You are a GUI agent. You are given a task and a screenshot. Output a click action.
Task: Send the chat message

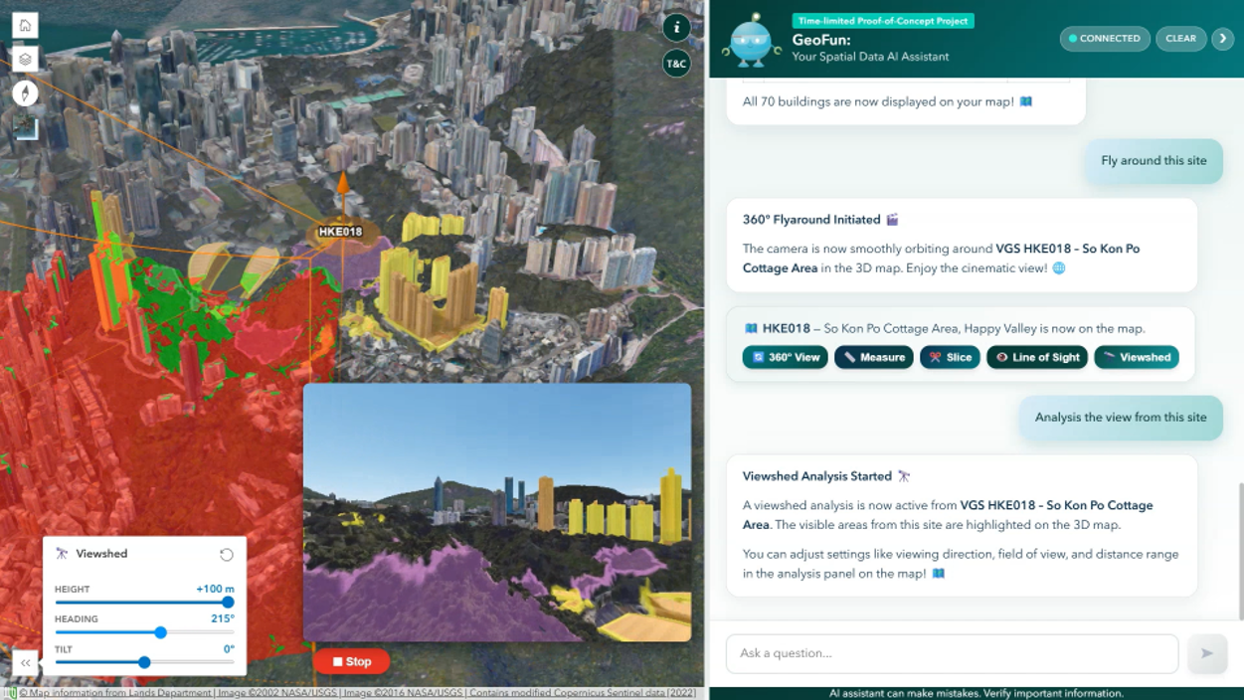(x=1207, y=653)
